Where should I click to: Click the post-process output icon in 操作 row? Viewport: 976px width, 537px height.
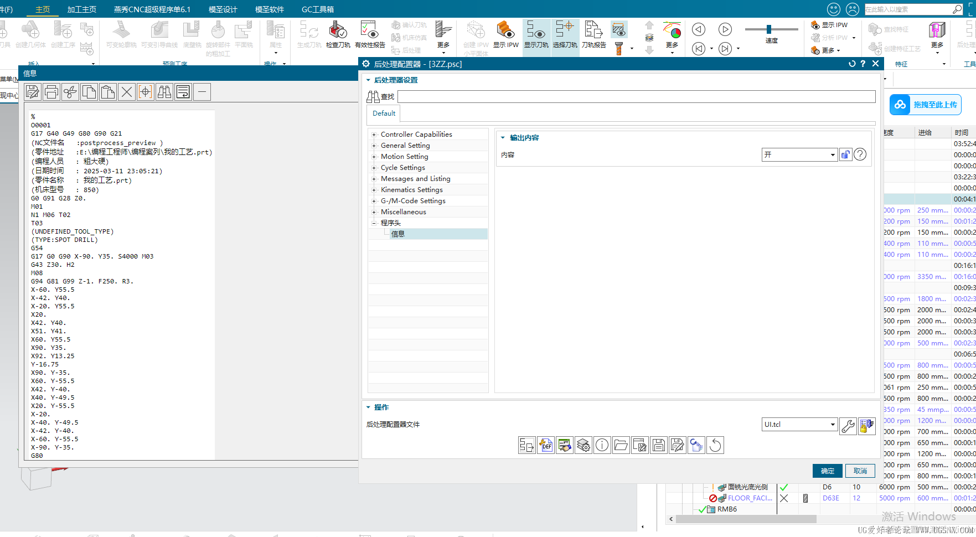[527, 445]
